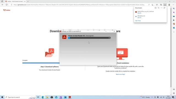Click the Adobe logo on page
This screenshot has height=99, width=176.
point(7,10)
